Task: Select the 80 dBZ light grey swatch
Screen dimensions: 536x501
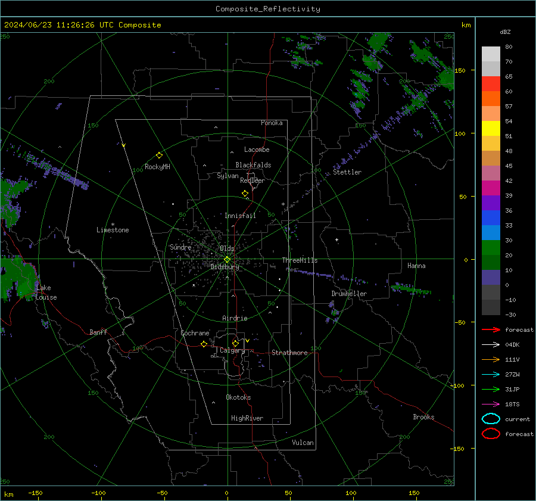Action: point(491,54)
